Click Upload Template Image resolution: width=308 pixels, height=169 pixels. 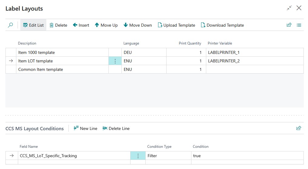pyautogui.click(x=176, y=25)
